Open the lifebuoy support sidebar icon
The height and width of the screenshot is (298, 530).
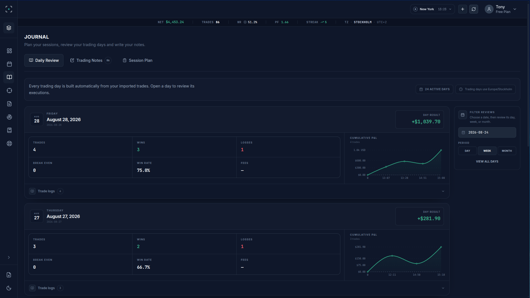pos(9,143)
